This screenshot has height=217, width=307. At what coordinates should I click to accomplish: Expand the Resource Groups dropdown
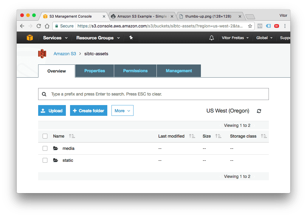click(98, 38)
